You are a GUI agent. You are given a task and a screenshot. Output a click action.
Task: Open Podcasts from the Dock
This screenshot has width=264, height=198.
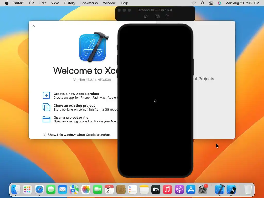point(179,189)
